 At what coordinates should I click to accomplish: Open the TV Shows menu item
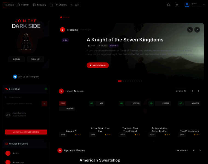point(58,5)
